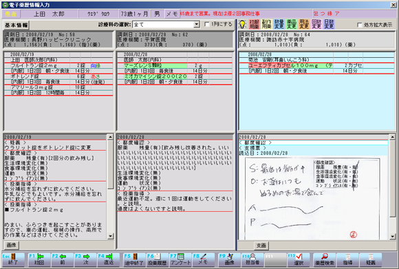This screenshot has width=399, height=269.
Task: Select the green 薬品変更 marker
Action: [292, 25]
